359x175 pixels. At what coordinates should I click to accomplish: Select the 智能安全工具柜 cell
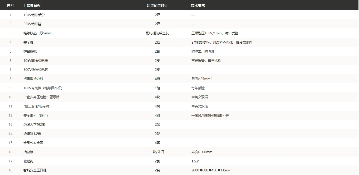click(x=35, y=170)
